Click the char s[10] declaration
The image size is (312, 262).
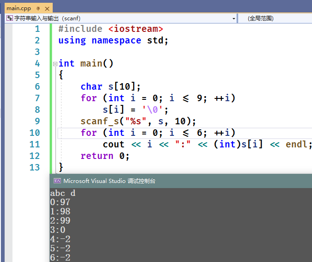[x=110, y=86]
